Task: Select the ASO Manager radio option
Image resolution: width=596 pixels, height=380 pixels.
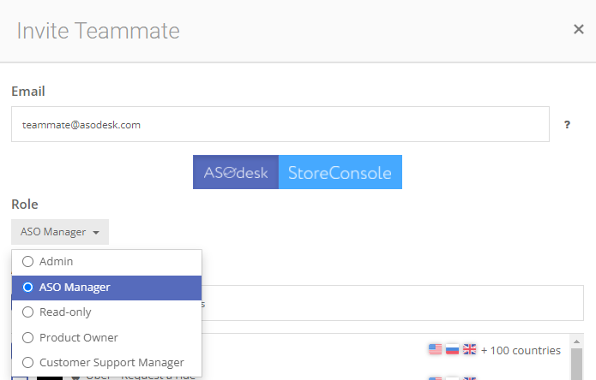Action: [x=106, y=288]
